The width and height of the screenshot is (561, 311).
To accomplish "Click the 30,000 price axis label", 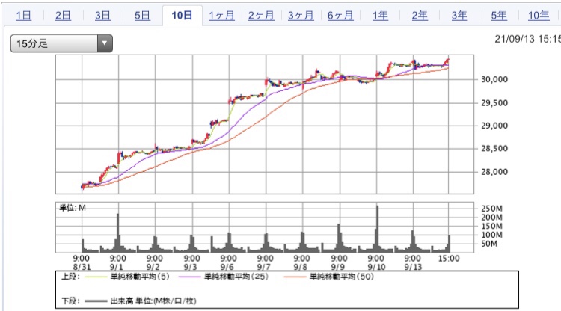I will click(494, 80).
